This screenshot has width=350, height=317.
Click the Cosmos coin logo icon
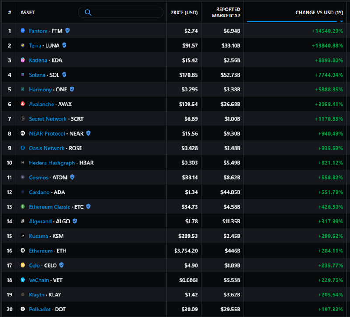pyautogui.click(x=23, y=177)
